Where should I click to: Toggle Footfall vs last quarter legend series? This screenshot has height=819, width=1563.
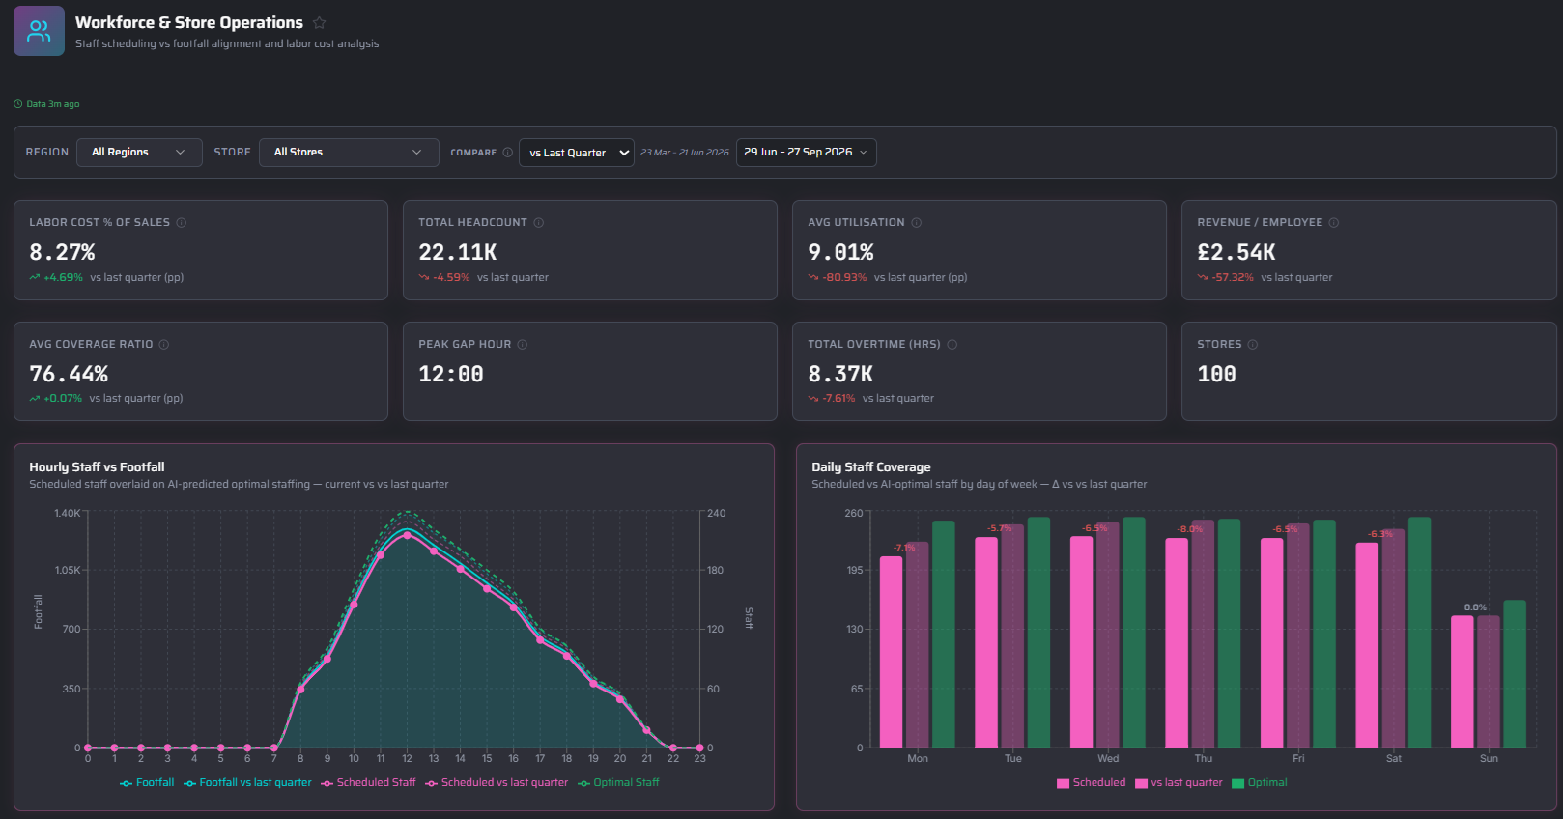247,783
